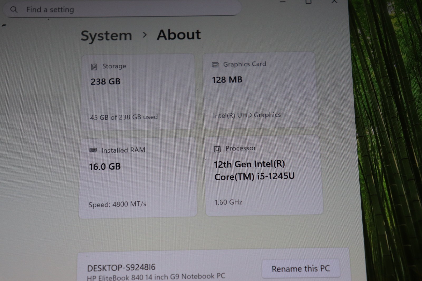Click '45 GB of 238 GB used' text
The image size is (422, 281).
click(124, 117)
